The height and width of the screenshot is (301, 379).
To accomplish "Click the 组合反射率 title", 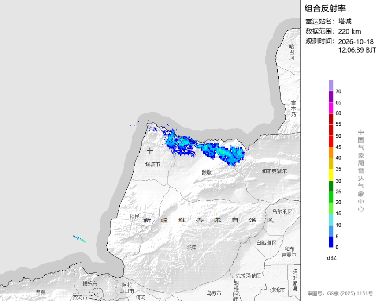I will click(325, 8).
